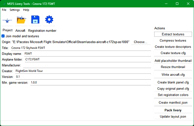
Task: Click the app icon in title bar
Action: (x=4, y=4)
